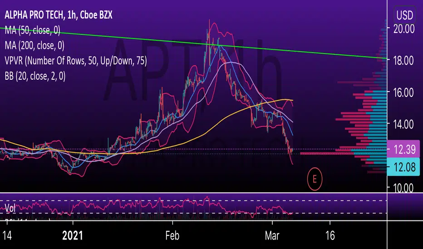Click the 16 date axis label
Screen dimensions: 423x249
click(330, 235)
